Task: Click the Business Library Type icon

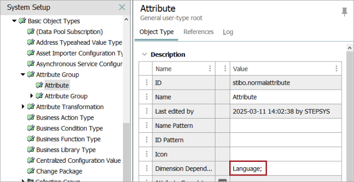Action: (x=31, y=150)
